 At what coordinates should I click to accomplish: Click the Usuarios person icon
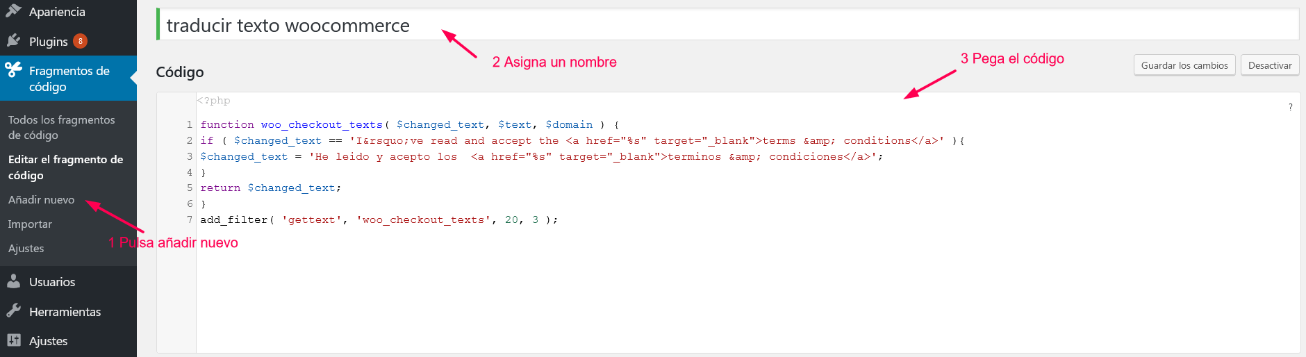[x=13, y=281]
